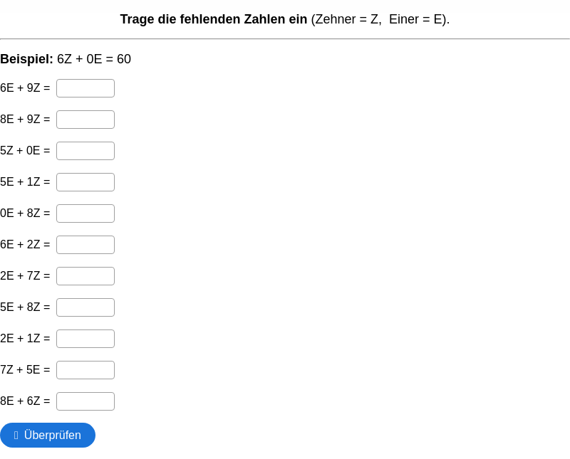
Task: Click the empty field next to 0E + 8Z
Action: [85, 213]
